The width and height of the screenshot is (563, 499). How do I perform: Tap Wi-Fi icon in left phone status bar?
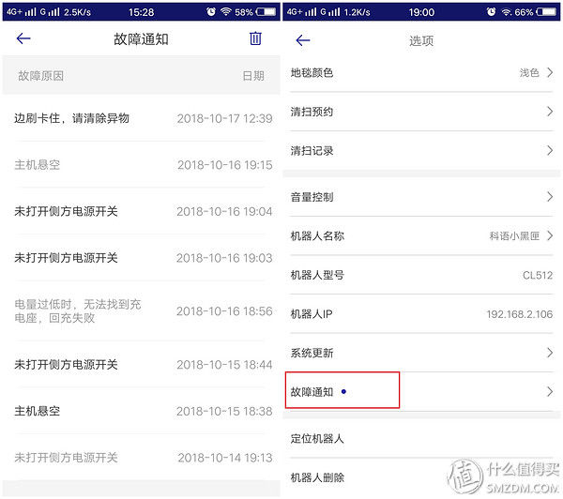(225, 12)
